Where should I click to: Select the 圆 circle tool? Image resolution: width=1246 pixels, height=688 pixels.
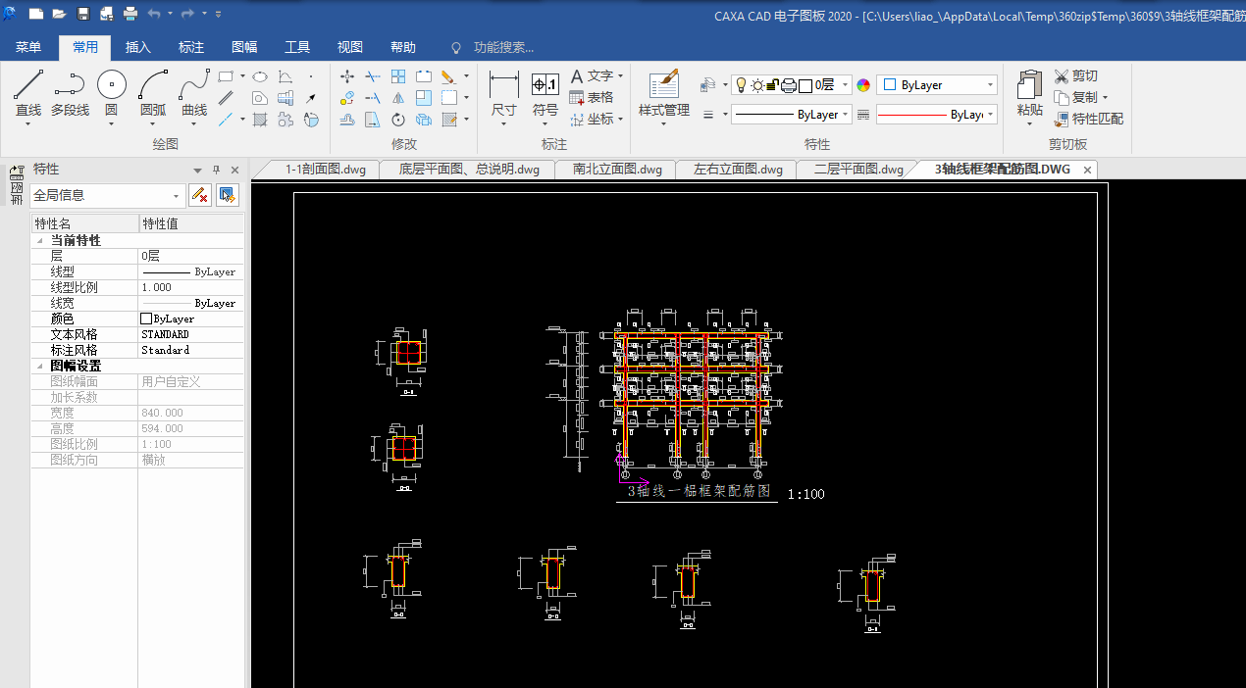(111, 95)
